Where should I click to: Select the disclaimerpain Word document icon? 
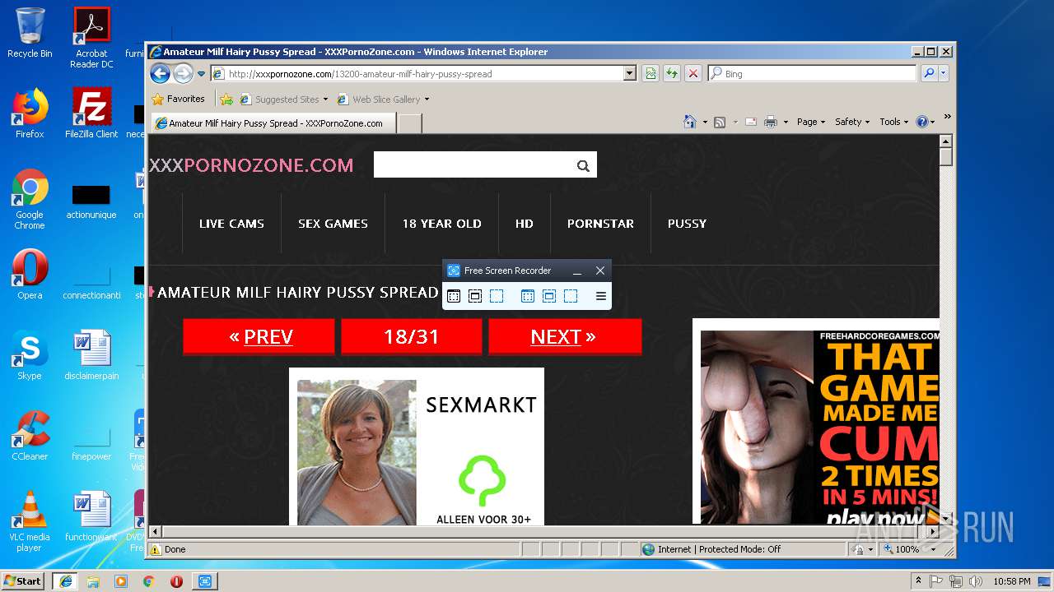[91, 355]
